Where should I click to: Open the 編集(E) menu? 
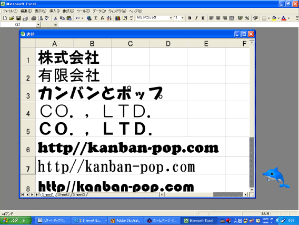coord(26,11)
